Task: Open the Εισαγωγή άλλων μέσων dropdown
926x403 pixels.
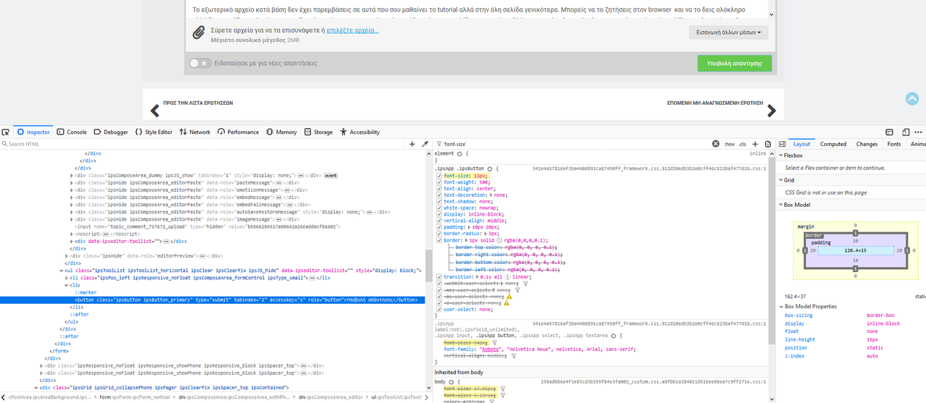Action: [729, 33]
